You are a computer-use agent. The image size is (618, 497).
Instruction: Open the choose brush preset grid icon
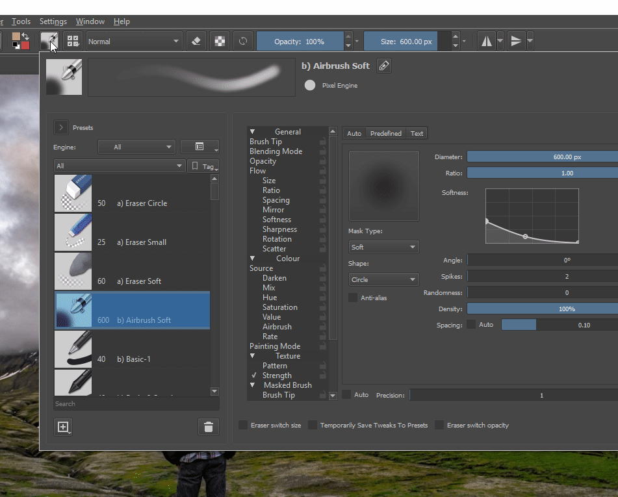point(73,41)
